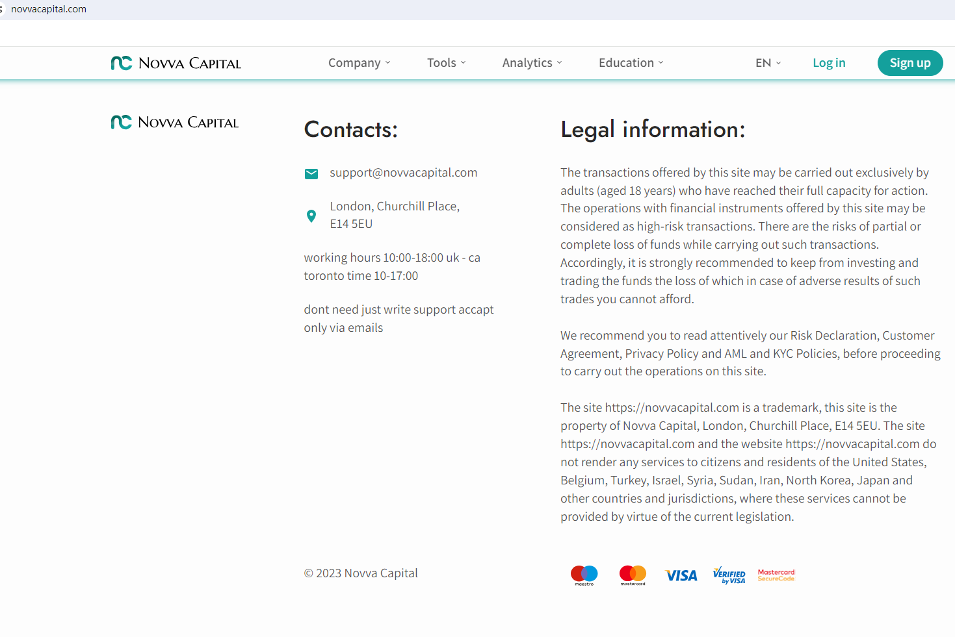Click the 'We recommend you to read attentively' paragraph
955x637 pixels.
(751, 353)
